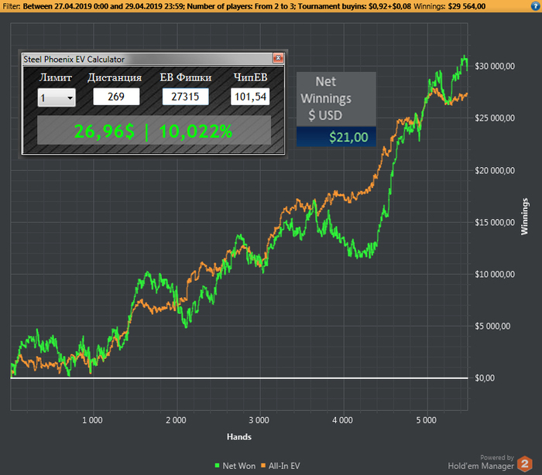
Task: Click the Лимит column label
Action: point(56,77)
